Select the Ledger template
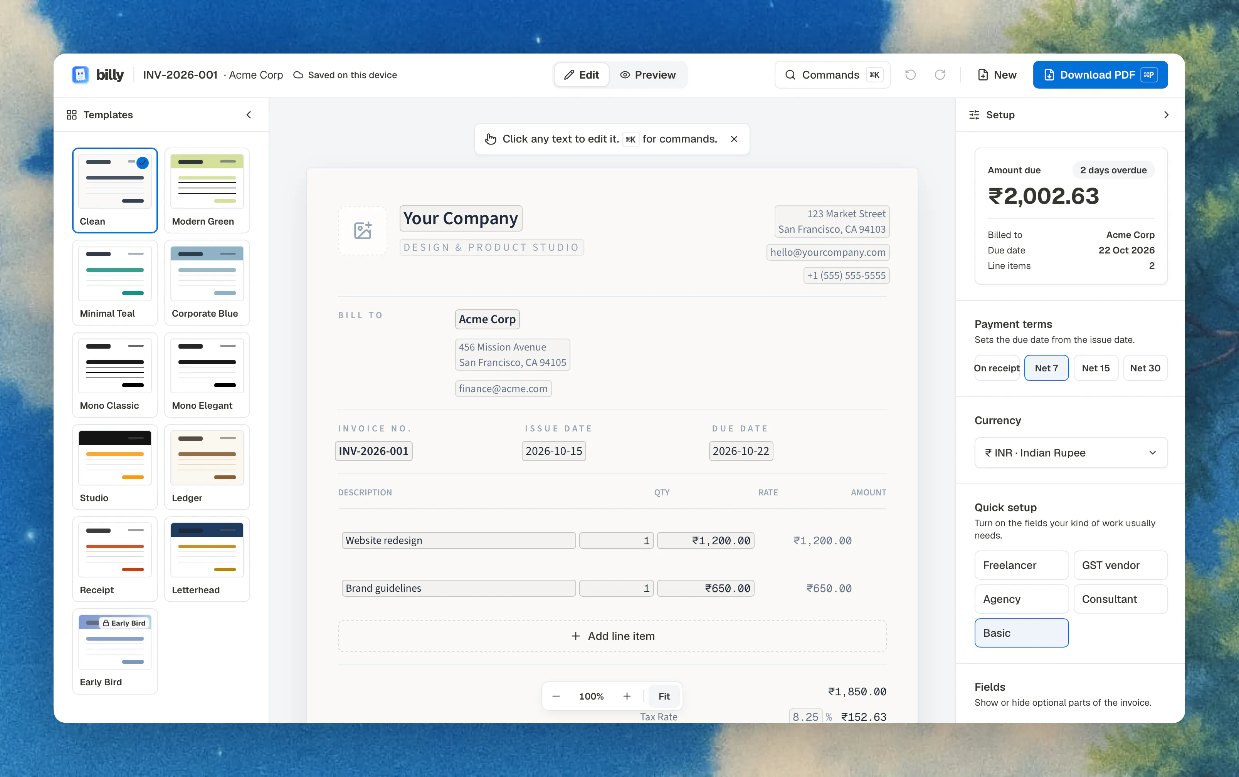The image size is (1239, 777). click(207, 467)
